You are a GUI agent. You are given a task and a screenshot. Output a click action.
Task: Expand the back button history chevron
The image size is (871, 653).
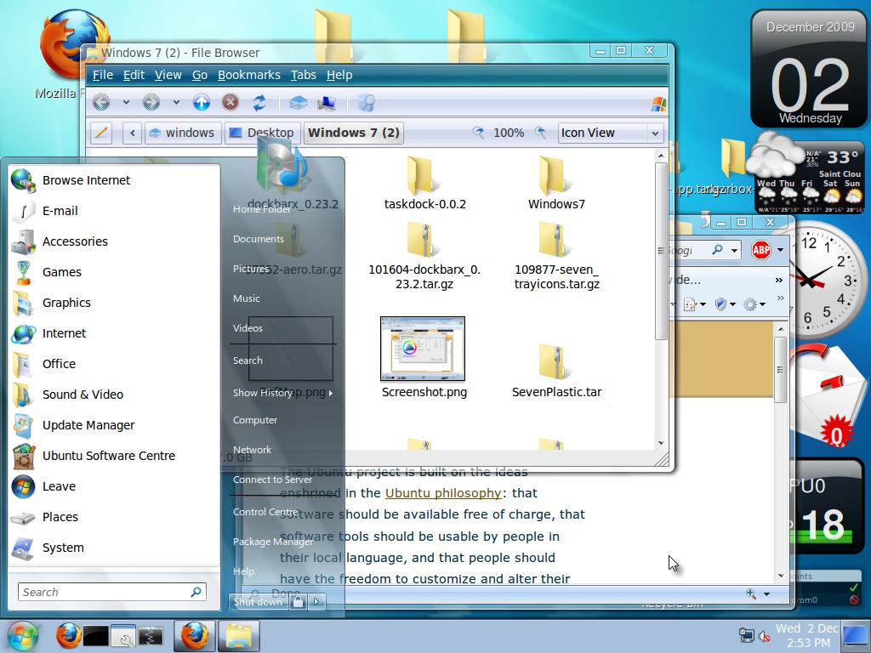click(126, 100)
